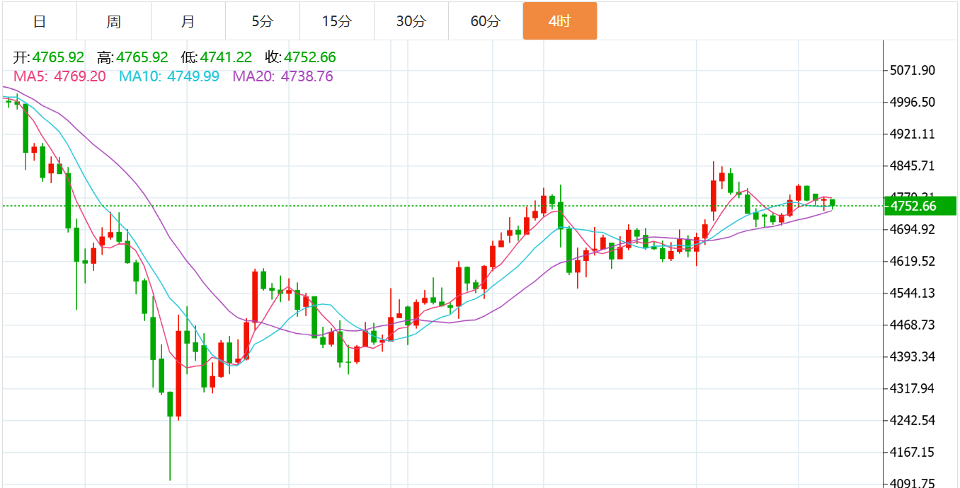
Task: Select the 30分 timeframe tab
Action: coord(411,21)
